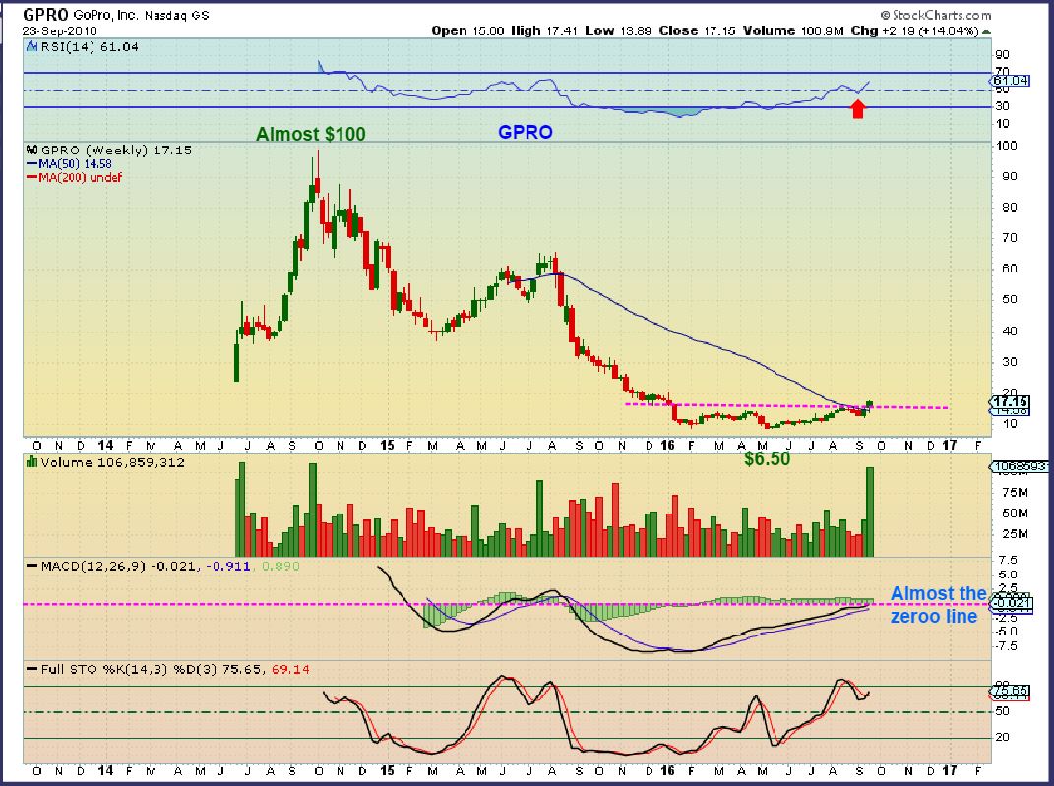Click the green up-triangle beside Chg
The width and height of the screenshot is (1054, 786).
click(986, 31)
